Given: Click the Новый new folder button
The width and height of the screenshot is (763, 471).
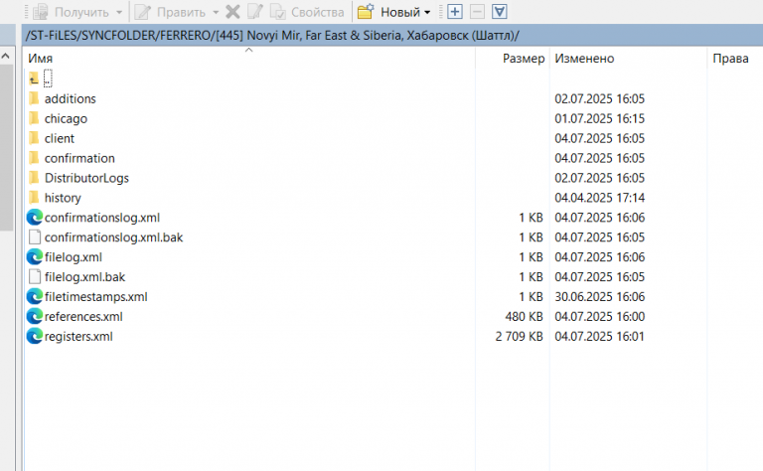Looking at the screenshot, I should click(x=388, y=12).
